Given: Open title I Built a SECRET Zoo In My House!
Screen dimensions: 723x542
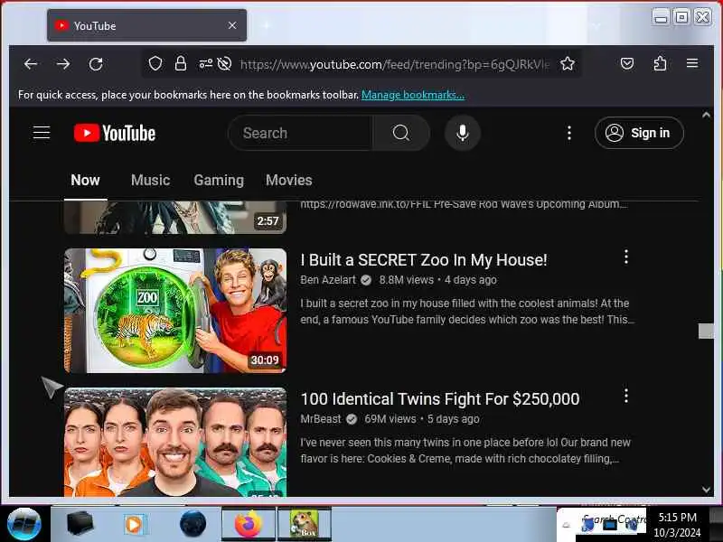Looking at the screenshot, I should point(423,260).
